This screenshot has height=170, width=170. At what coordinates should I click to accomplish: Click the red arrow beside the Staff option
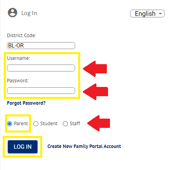tap(99, 123)
